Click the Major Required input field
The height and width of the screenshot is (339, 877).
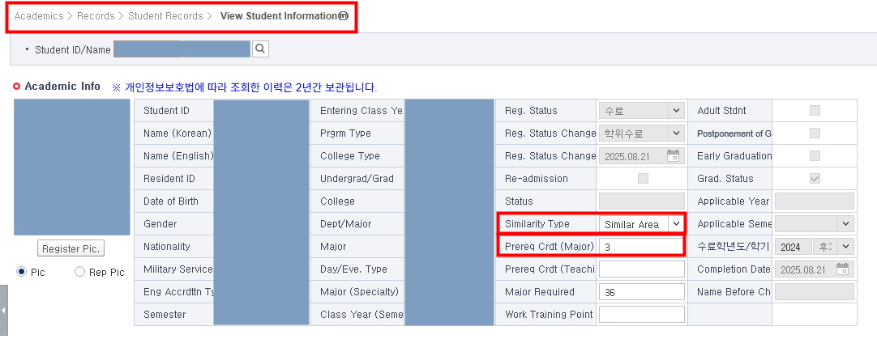tap(641, 292)
